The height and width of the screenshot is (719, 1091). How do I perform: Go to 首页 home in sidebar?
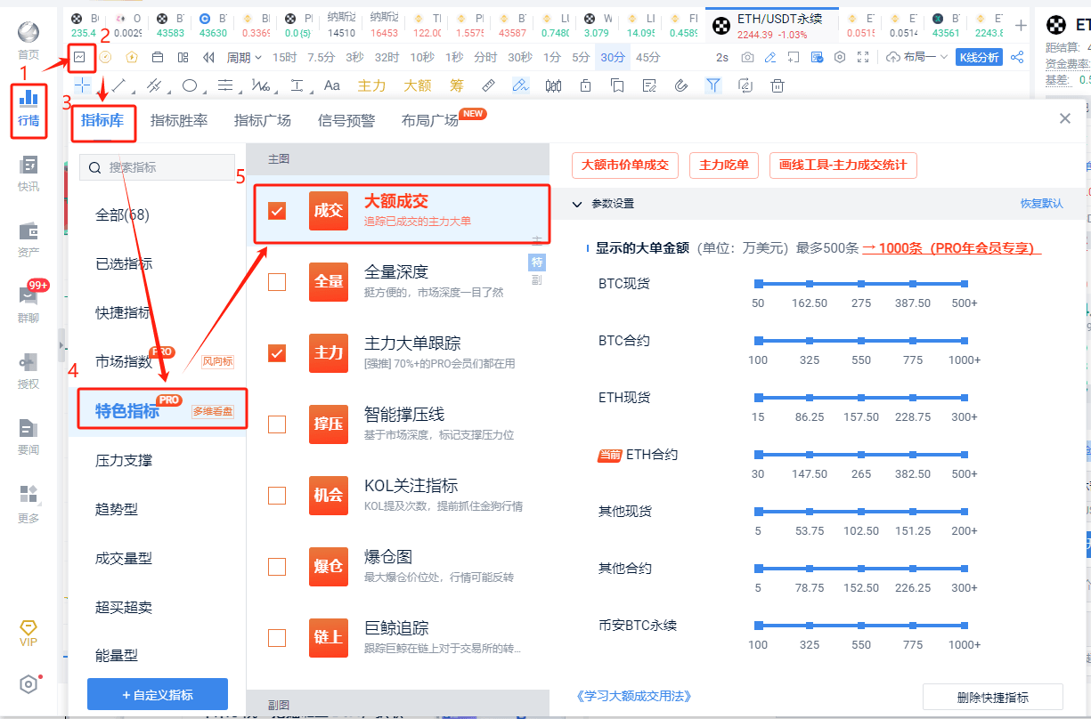pyautogui.click(x=28, y=39)
